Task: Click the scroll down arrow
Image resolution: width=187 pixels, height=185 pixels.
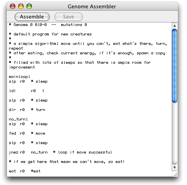Action: pyautogui.click(x=174, y=168)
